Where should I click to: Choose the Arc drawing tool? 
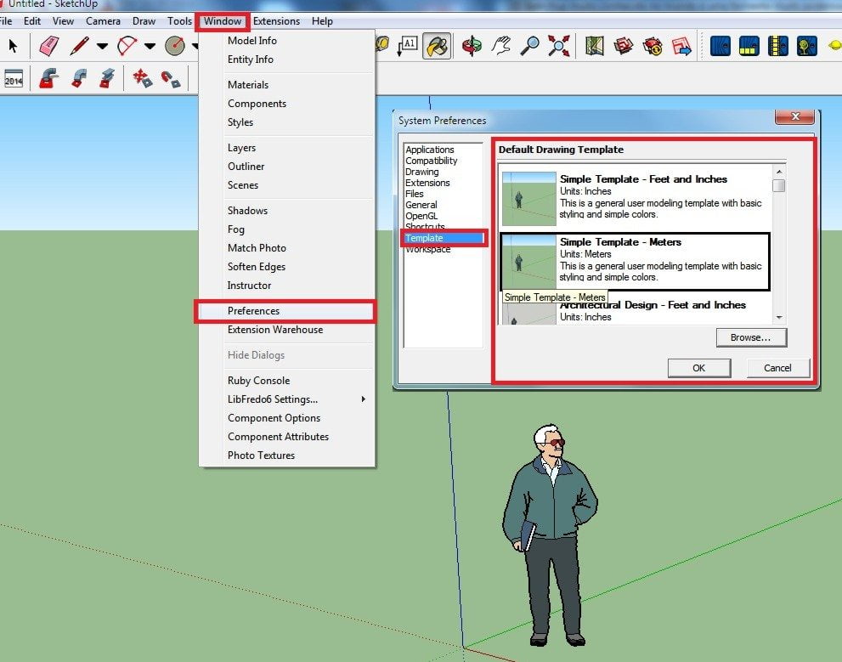(x=127, y=46)
